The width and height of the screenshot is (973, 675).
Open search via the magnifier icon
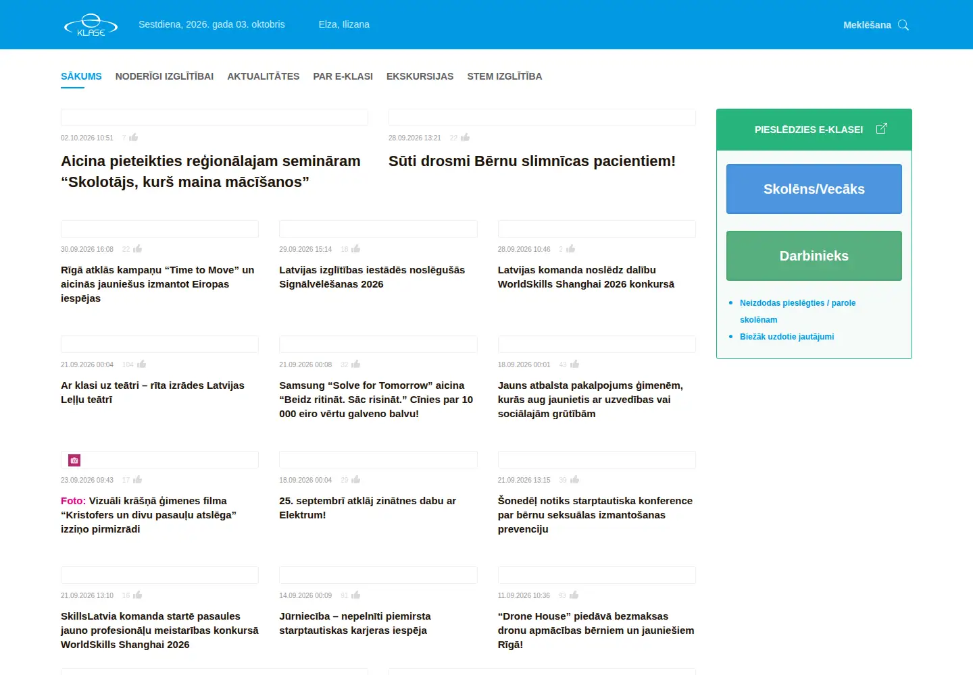pyautogui.click(x=903, y=25)
